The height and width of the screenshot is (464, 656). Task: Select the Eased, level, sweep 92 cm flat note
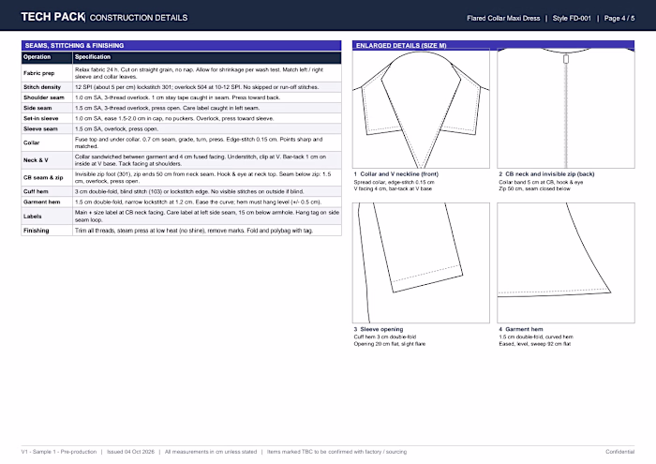coord(534,344)
